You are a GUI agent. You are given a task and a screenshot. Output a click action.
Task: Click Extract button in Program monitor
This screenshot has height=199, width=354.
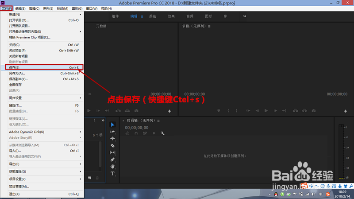coord(304,111)
